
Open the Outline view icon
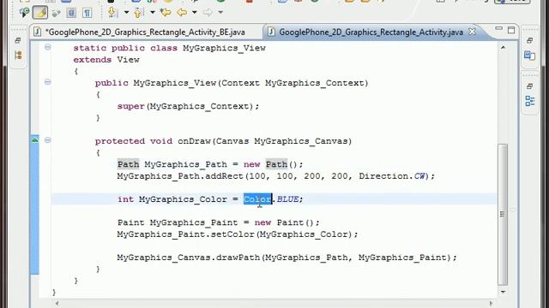tap(530, 101)
